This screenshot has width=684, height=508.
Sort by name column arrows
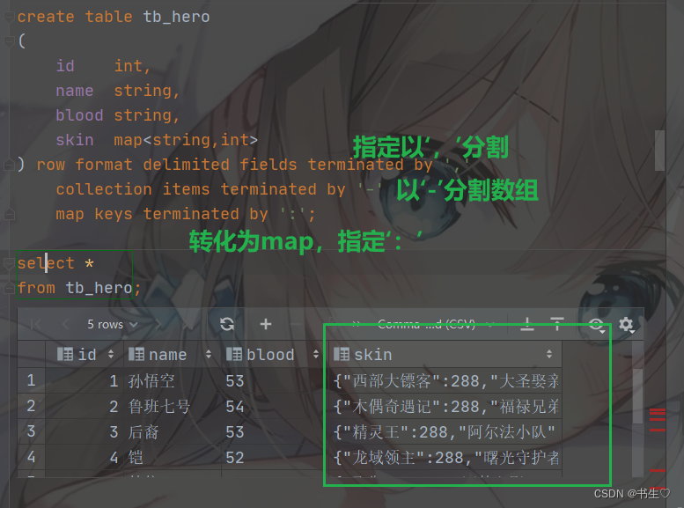coord(209,355)
